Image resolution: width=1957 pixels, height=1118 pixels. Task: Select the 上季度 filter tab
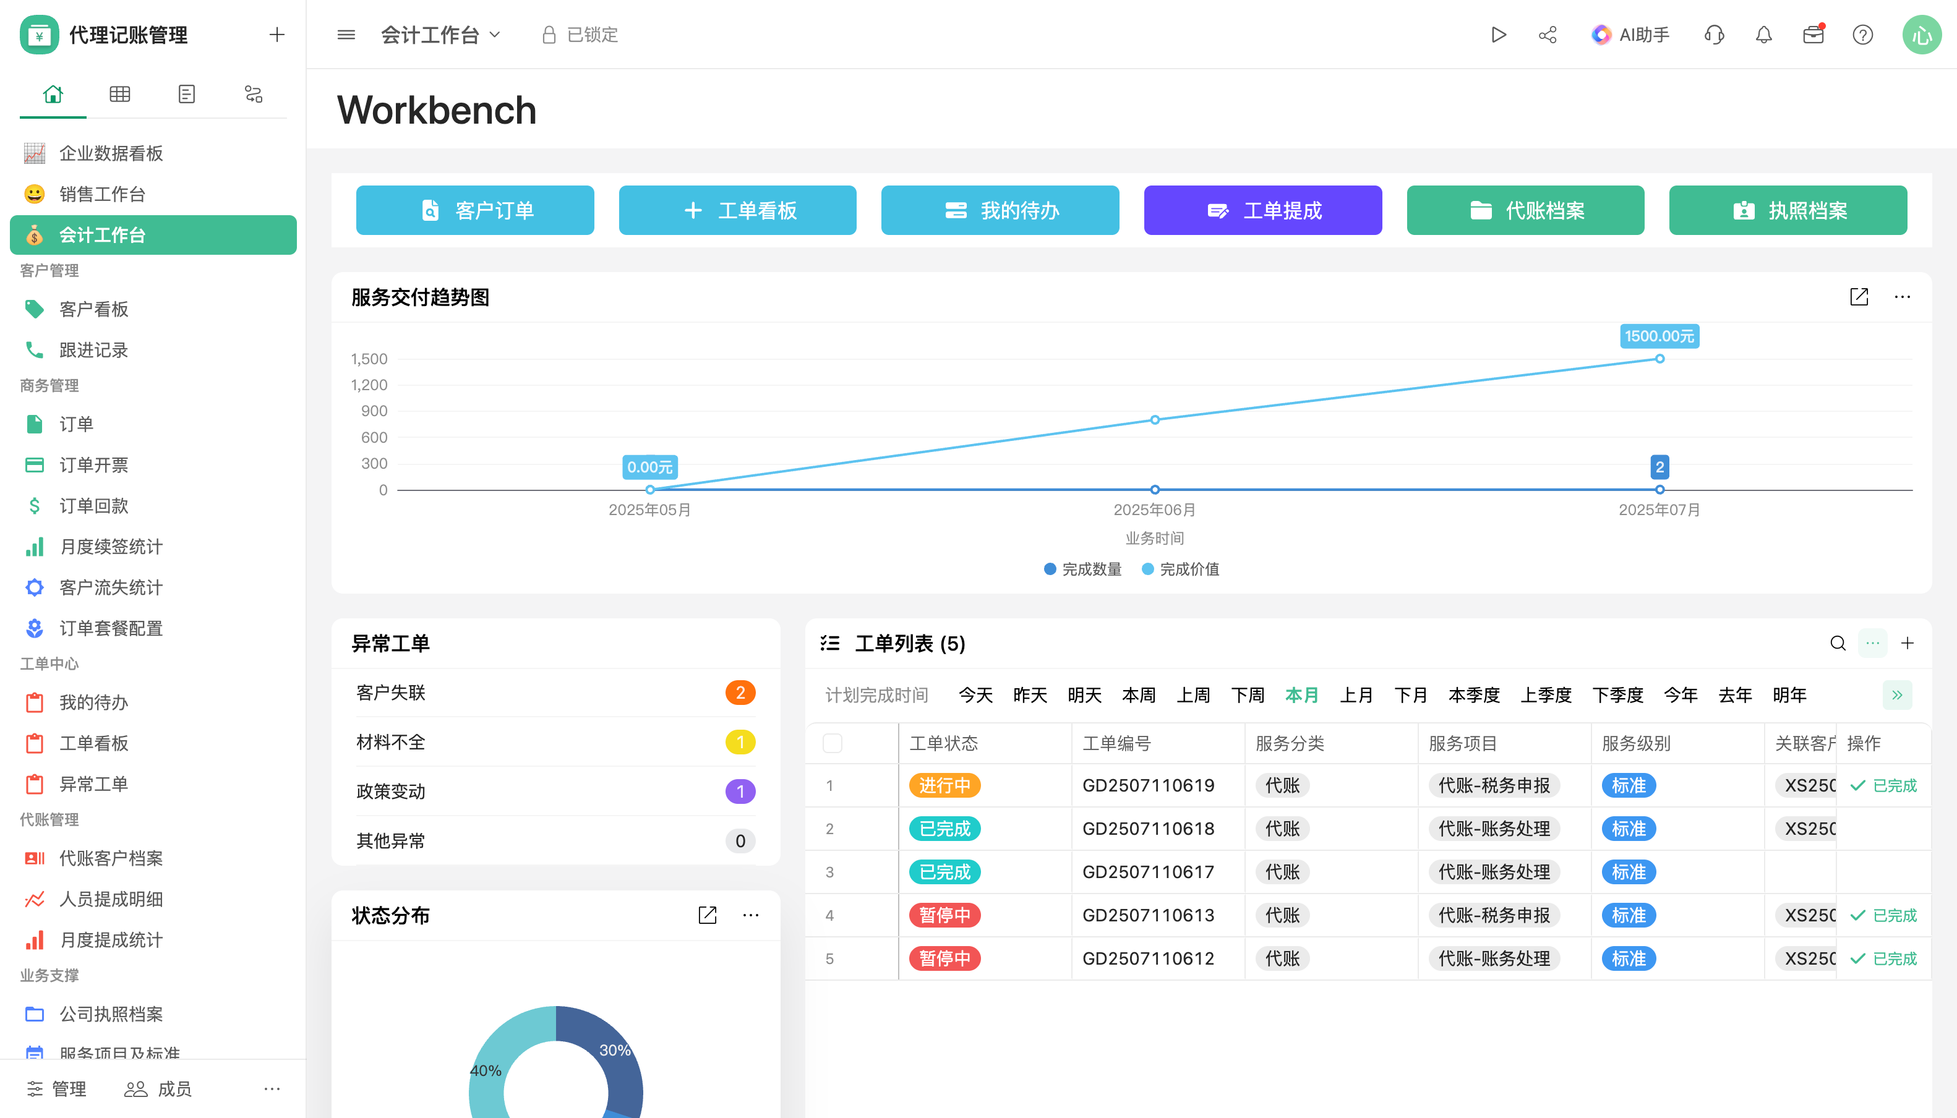(1546, 695)
